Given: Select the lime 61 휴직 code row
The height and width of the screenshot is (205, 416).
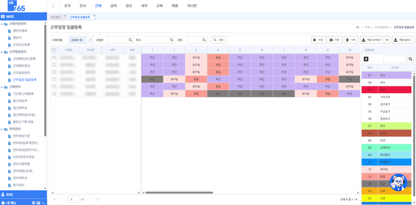Looking at the screenshot, I should coord(386,126).
